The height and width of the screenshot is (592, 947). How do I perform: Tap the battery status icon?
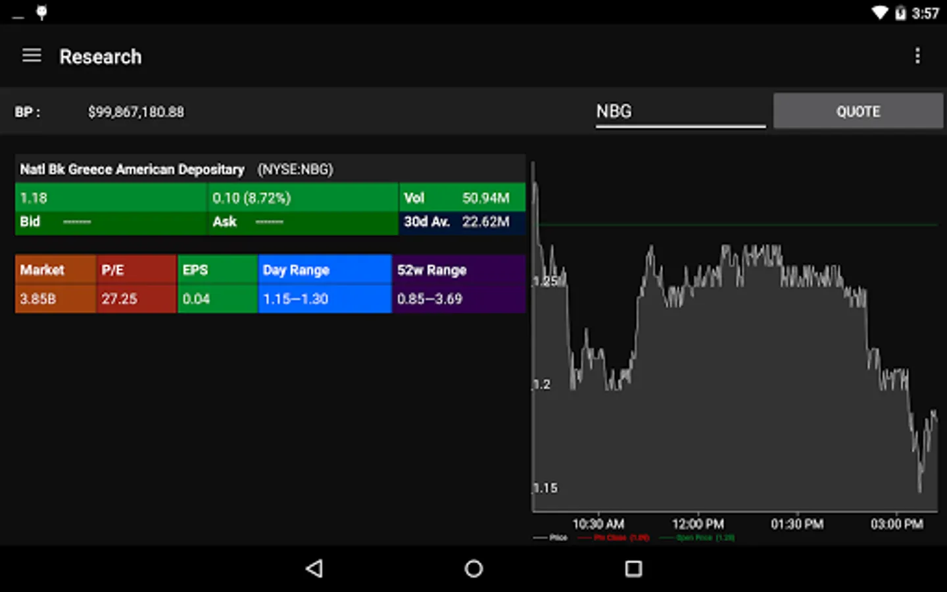(900, 12)
